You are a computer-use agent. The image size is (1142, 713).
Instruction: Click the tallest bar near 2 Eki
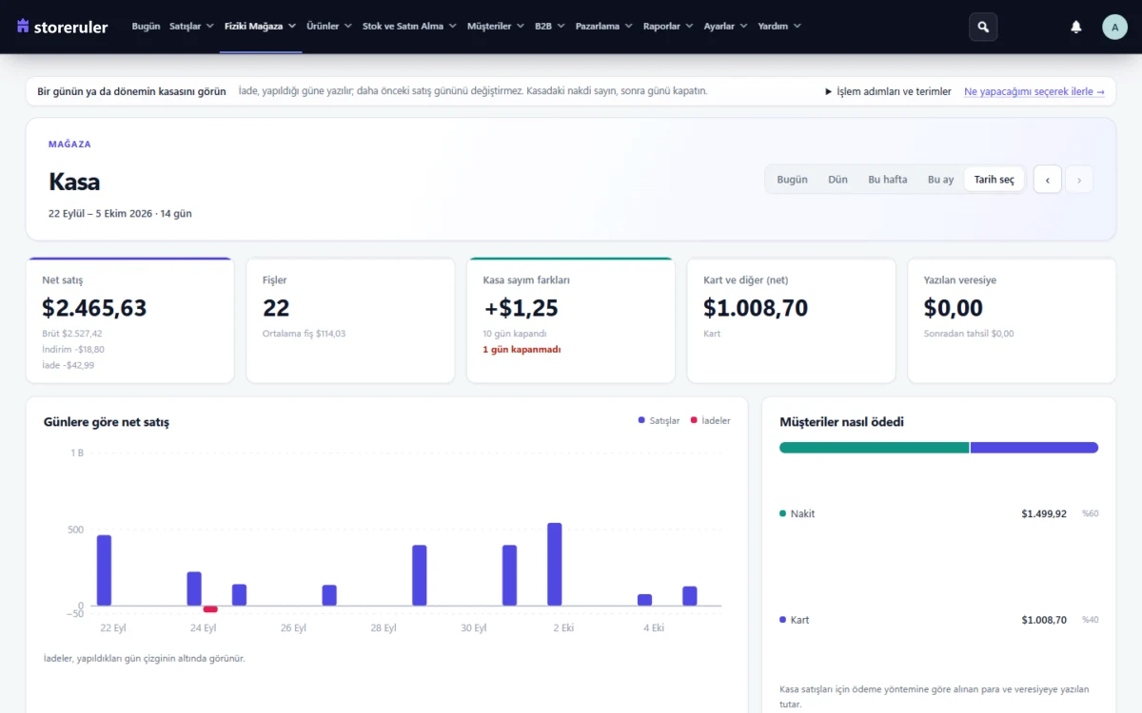555,564
